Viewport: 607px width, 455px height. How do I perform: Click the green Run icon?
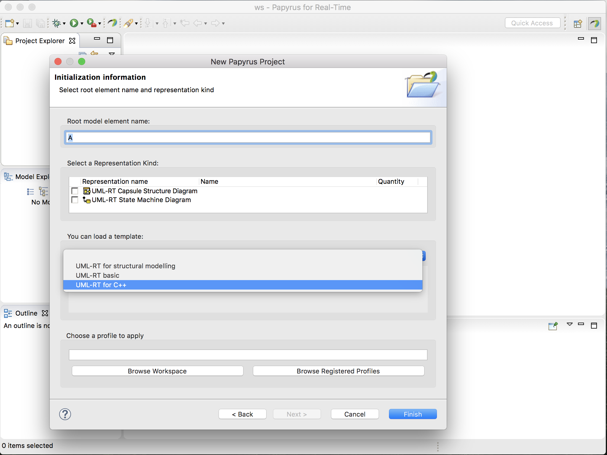(x=74, y=23)
